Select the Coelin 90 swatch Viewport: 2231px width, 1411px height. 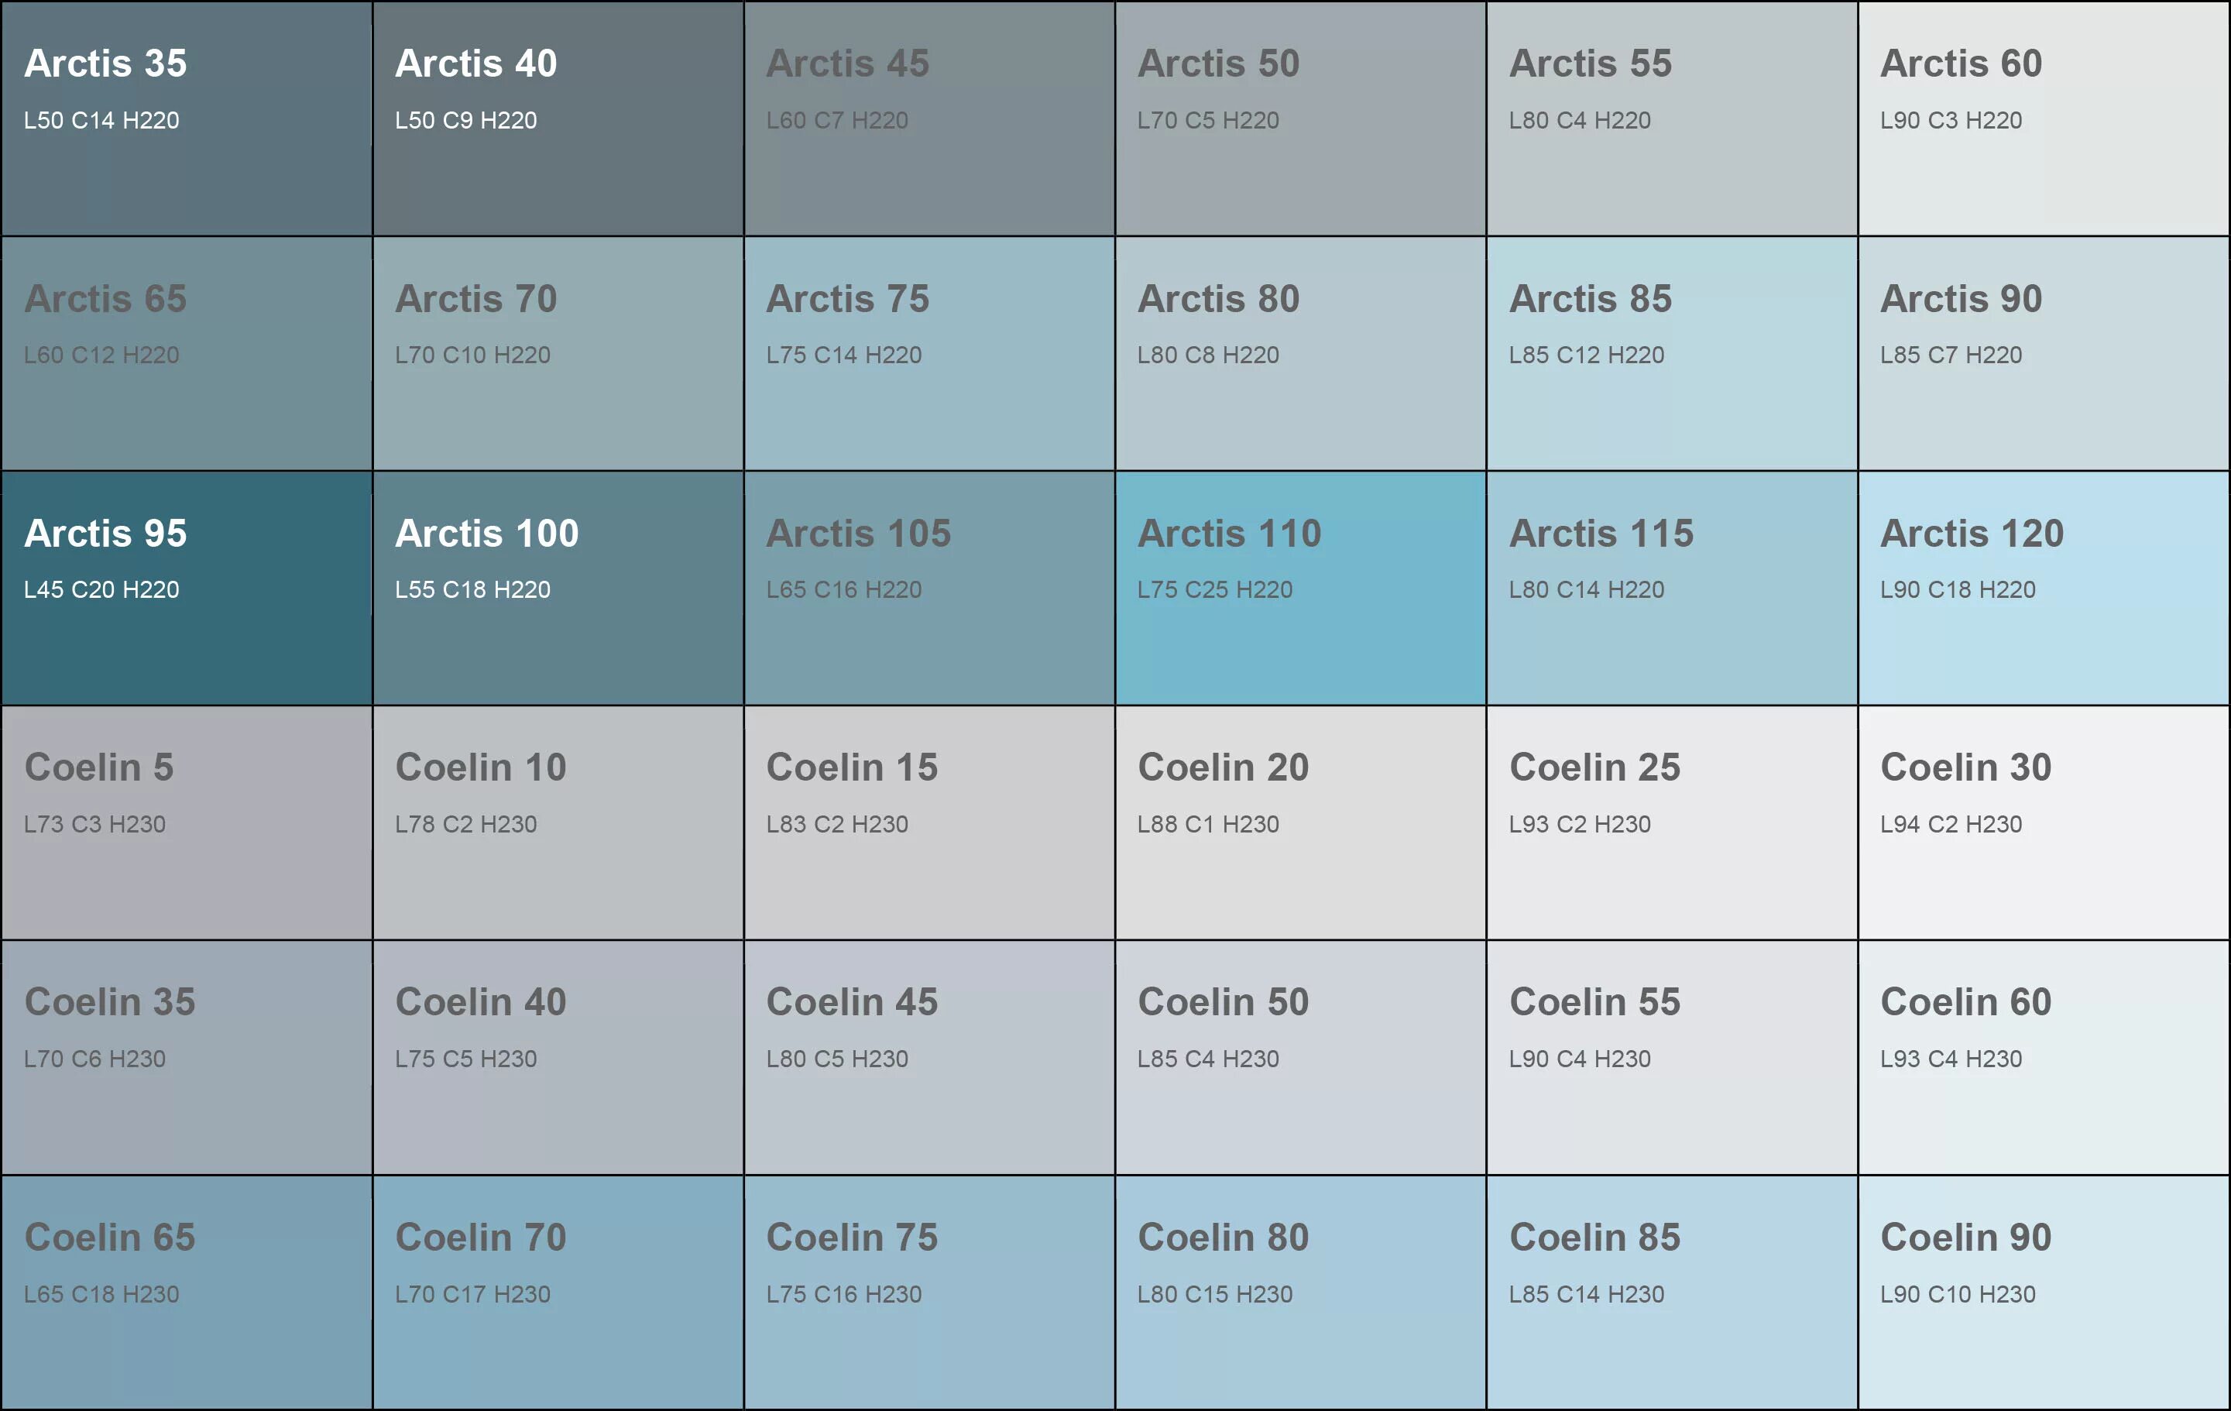click(2044, 1293)
